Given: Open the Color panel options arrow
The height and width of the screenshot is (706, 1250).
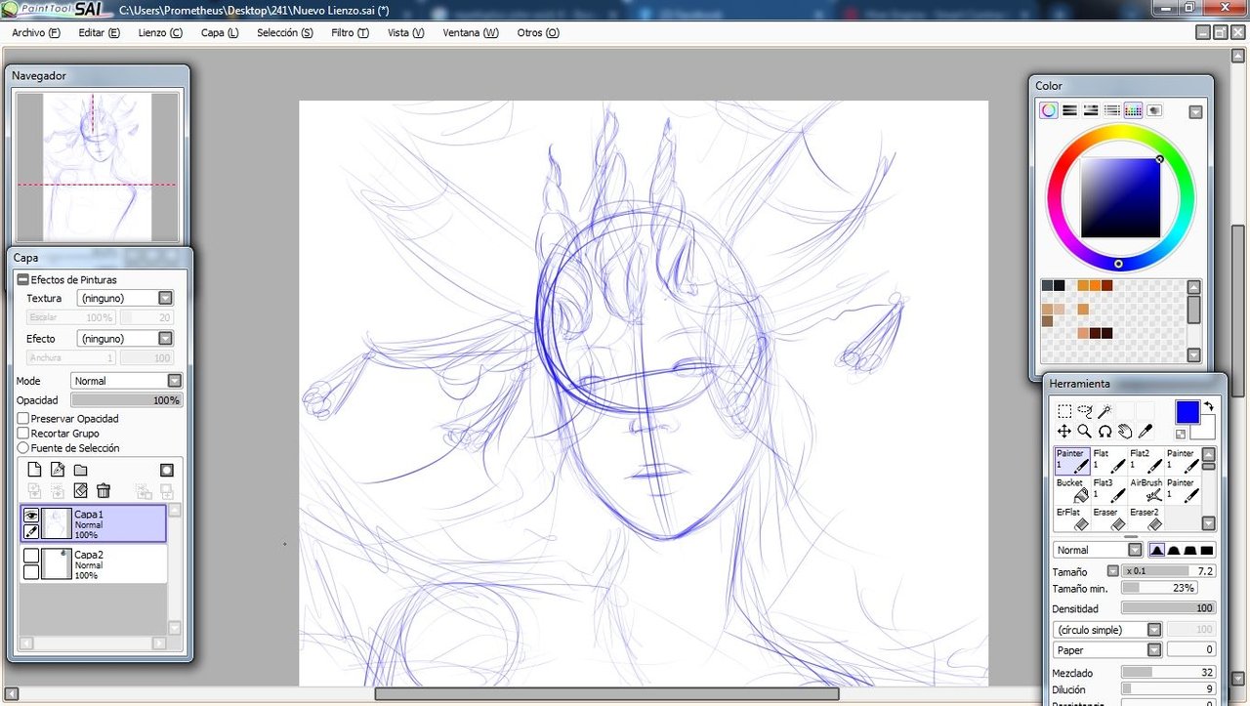Looking at the screenshot, I should [1195, 111].
